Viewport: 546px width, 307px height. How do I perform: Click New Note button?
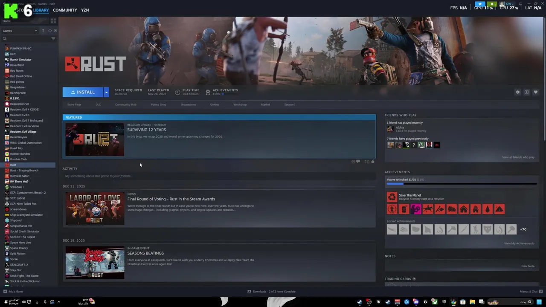[x=528, y=266]
